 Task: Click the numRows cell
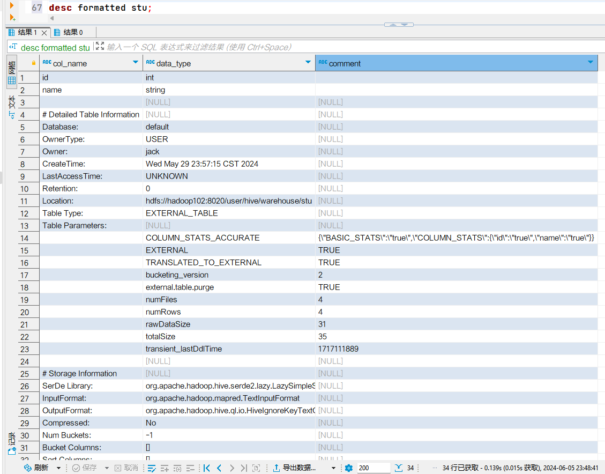(229, 312)
